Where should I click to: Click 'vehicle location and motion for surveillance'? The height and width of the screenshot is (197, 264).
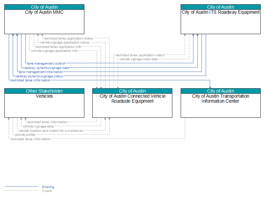click(x=51, y=131)
